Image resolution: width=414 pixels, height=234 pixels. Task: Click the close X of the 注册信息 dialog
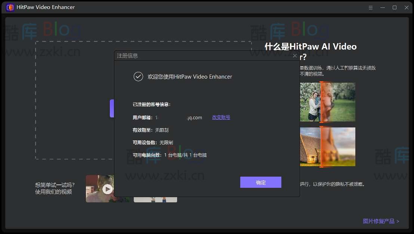pos(295,55)
